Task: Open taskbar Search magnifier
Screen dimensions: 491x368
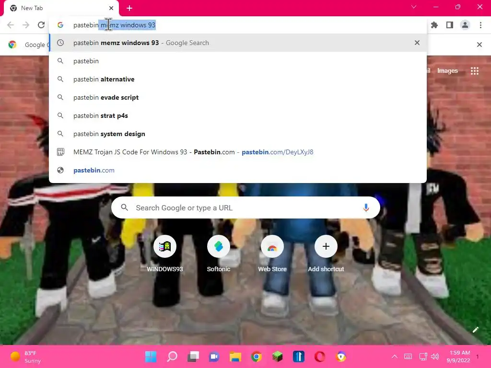Action: 172,356
